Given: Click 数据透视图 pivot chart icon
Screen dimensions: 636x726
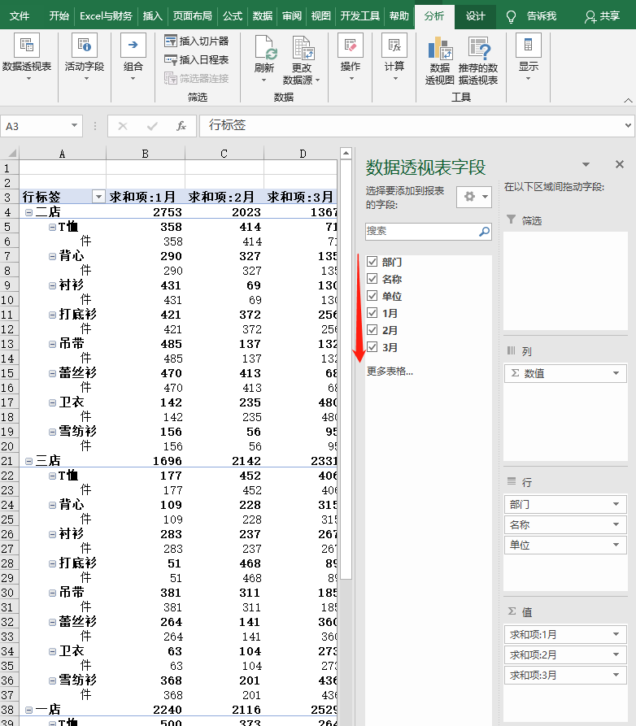Looking at the screenshot, I should pos(440,49).
